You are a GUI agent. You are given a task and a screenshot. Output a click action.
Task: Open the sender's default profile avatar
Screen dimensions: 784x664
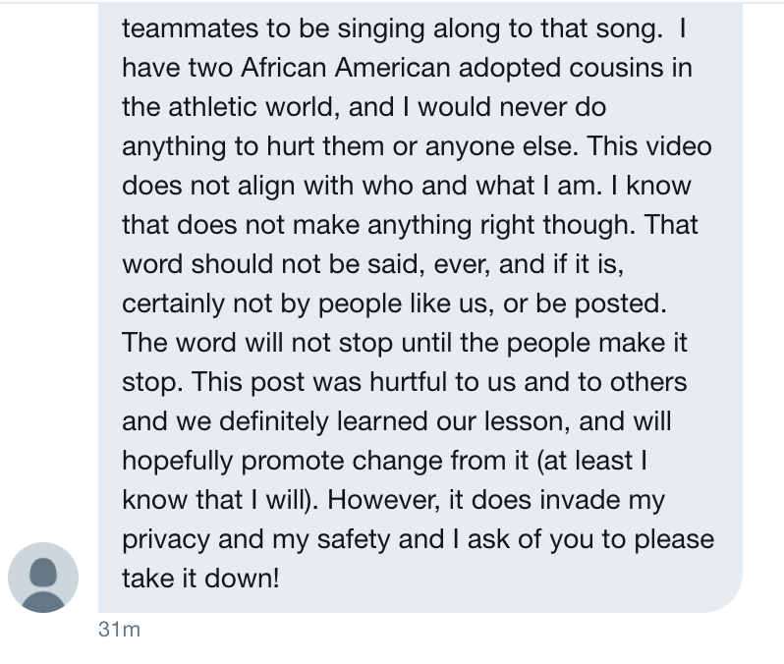(x=43, y=578)
